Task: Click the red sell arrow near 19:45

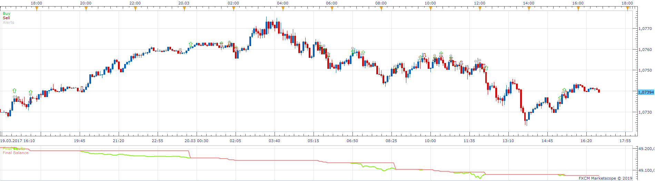Action: tap(82, 88)
